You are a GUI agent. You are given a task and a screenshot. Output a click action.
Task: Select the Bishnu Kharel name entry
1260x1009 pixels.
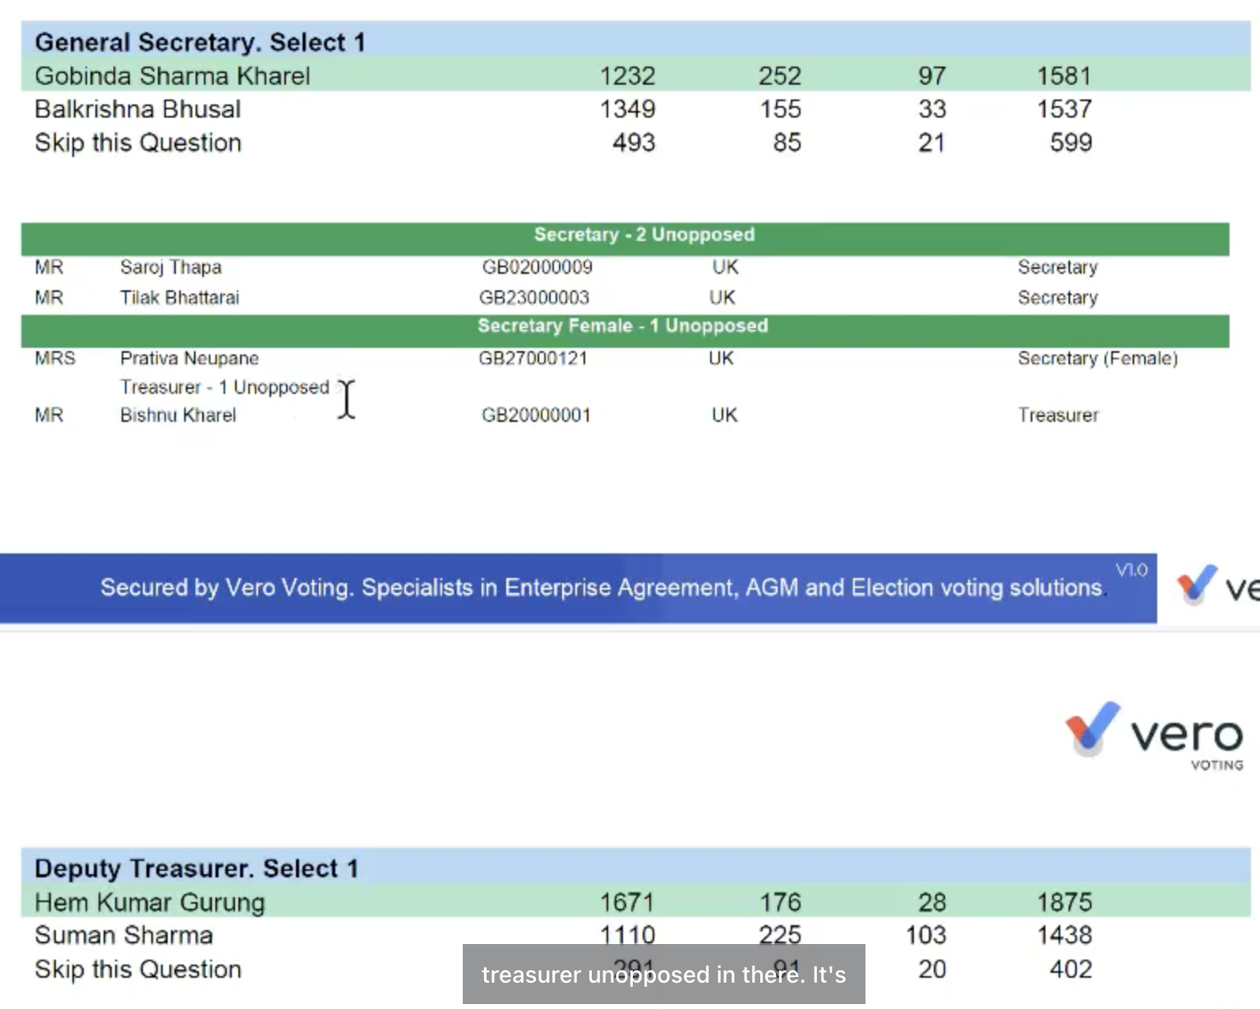pos(178,415)
